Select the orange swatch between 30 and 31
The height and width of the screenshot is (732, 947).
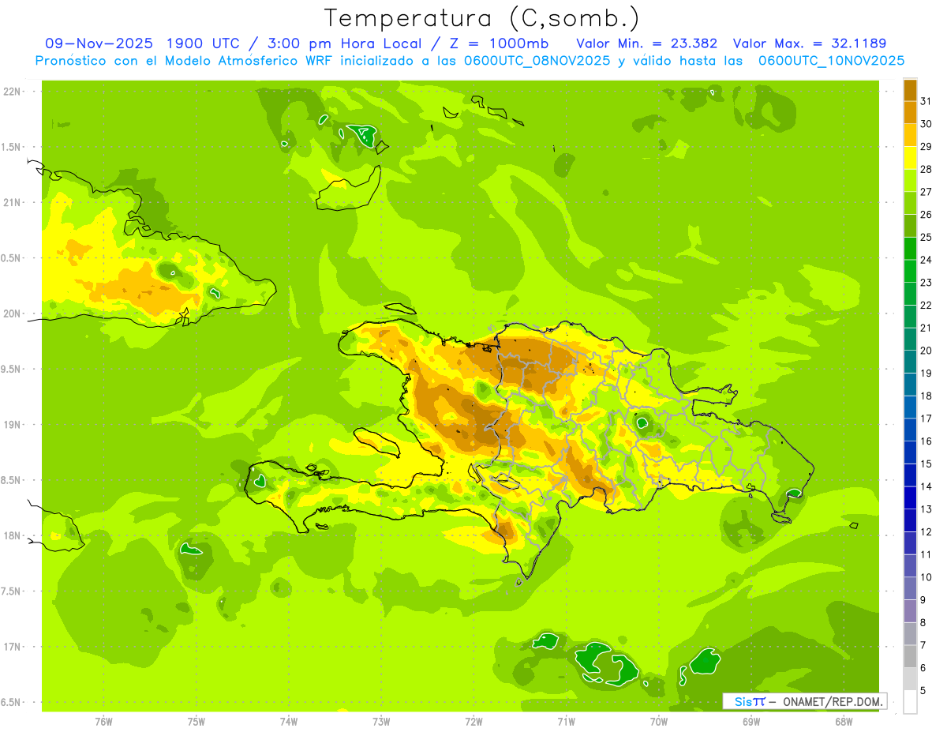tap(910, 112)
